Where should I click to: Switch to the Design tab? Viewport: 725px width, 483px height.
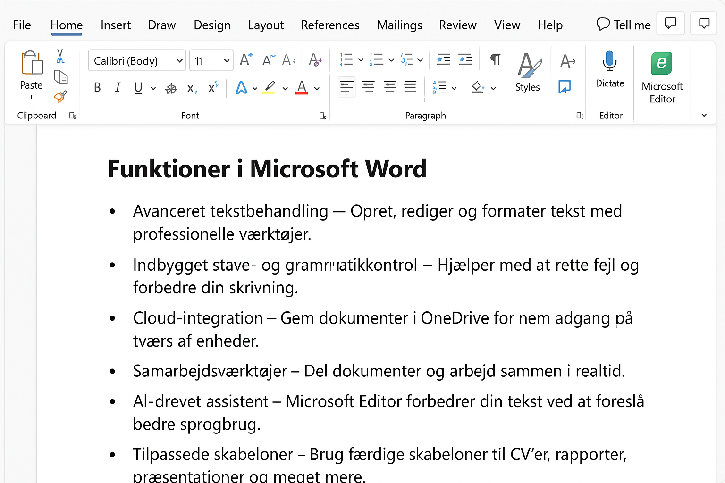tap(212, 25)
